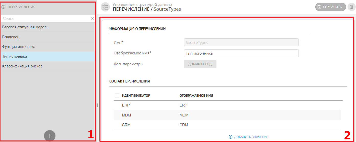Click the trash delete icon in header

tap(351, 7)
